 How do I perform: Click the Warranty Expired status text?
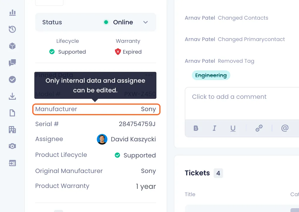coord(132,52)
